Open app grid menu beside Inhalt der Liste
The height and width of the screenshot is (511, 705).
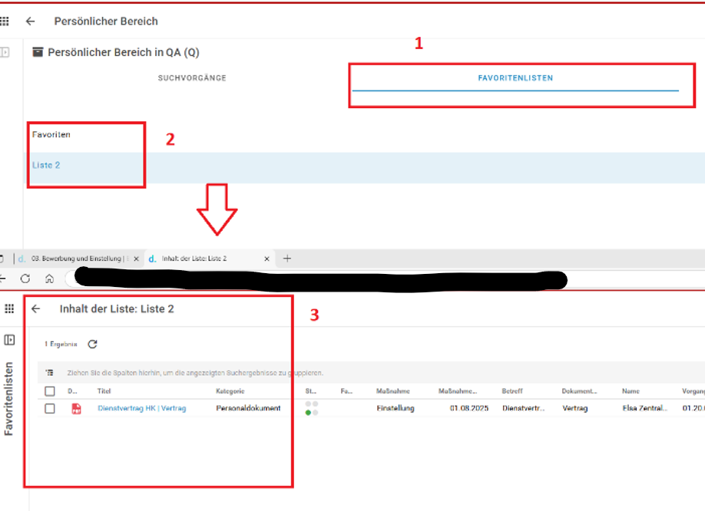[x=9, y=308]
